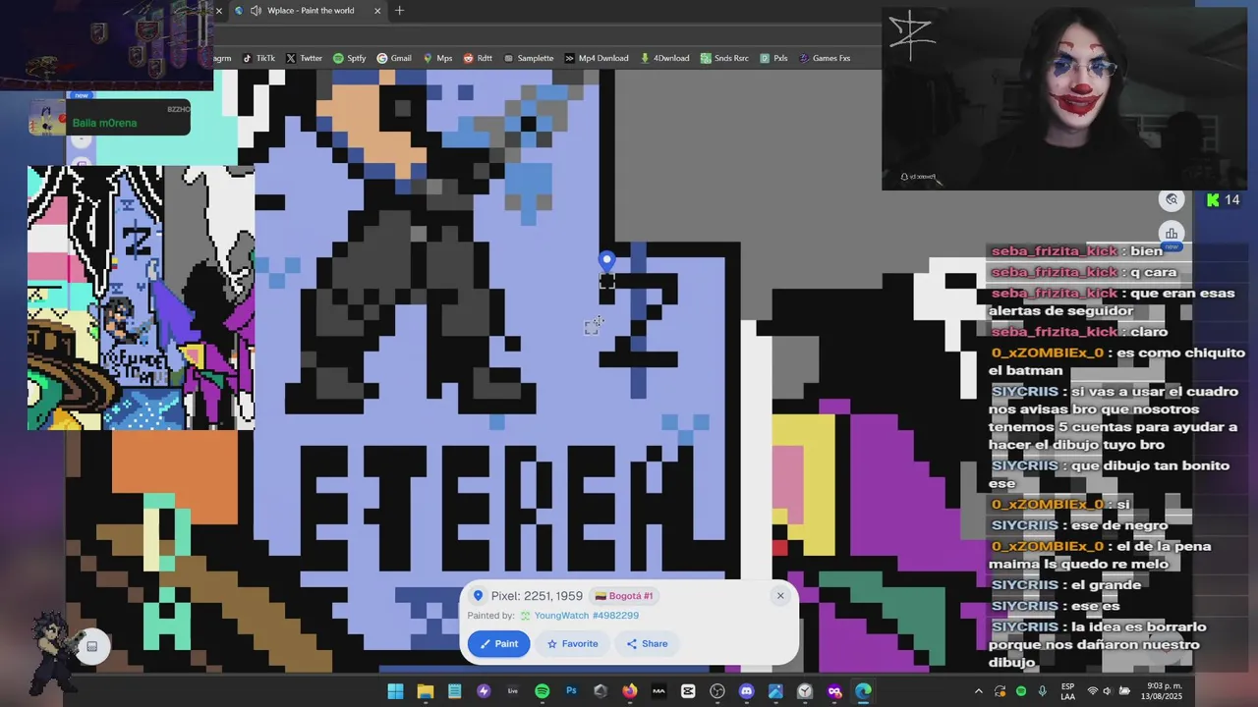This screenshot has height=707, width=1258.
Task: Open the Gmail bookmark
Action: [x=394, y=58]
